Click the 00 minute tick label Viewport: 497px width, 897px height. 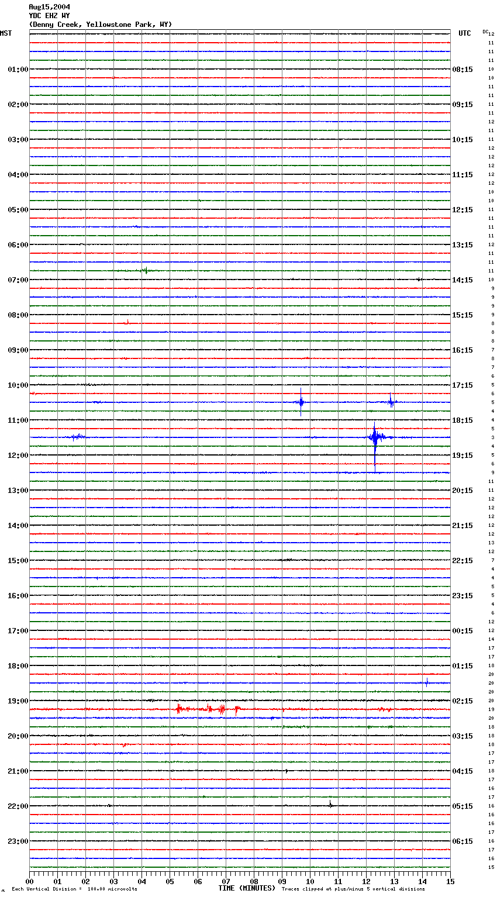pyautogui.click(x=29, y=881)
